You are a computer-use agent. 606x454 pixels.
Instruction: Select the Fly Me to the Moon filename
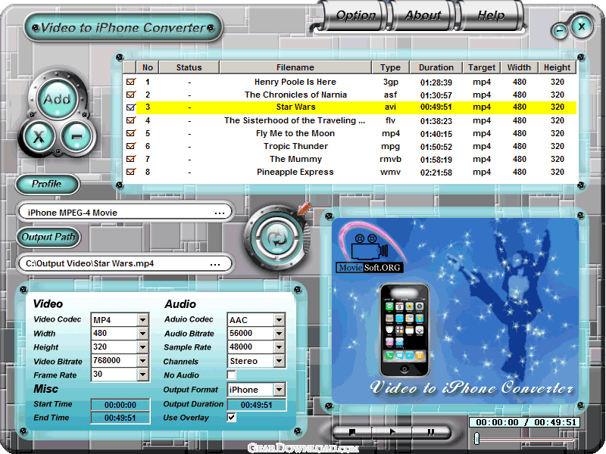point(295,133)
